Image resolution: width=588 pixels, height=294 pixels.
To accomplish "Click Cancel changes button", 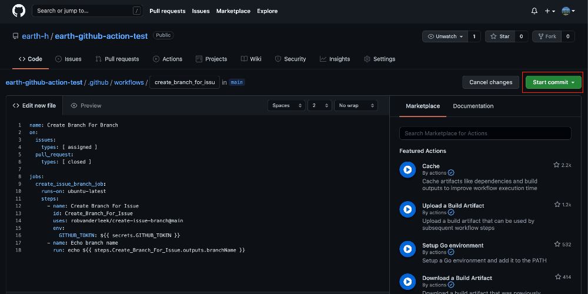I will (x=490, y=82).
